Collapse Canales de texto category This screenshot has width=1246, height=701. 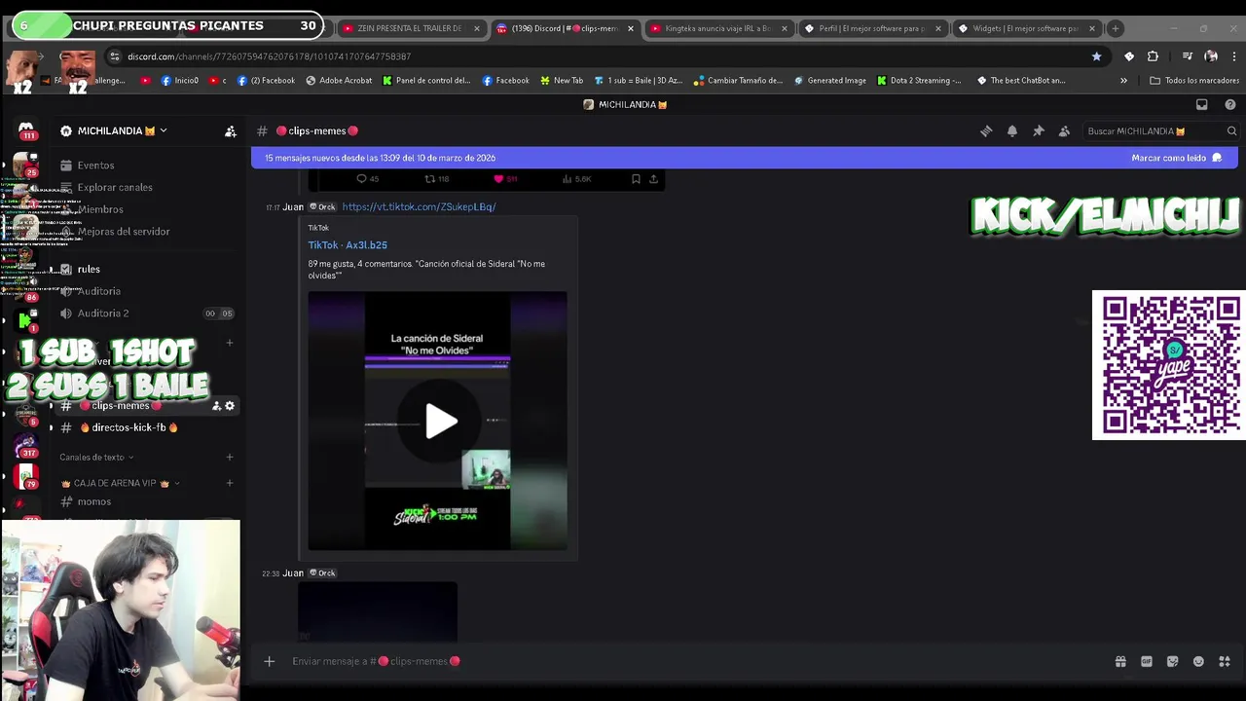(x=96, y=457)
